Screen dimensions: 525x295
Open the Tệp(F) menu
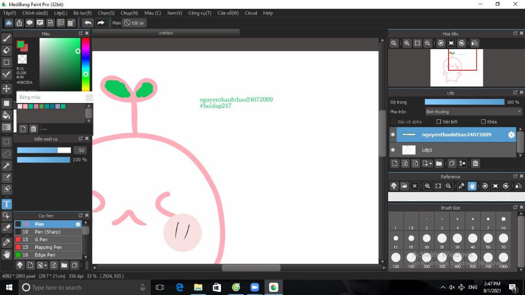(9, 13)
